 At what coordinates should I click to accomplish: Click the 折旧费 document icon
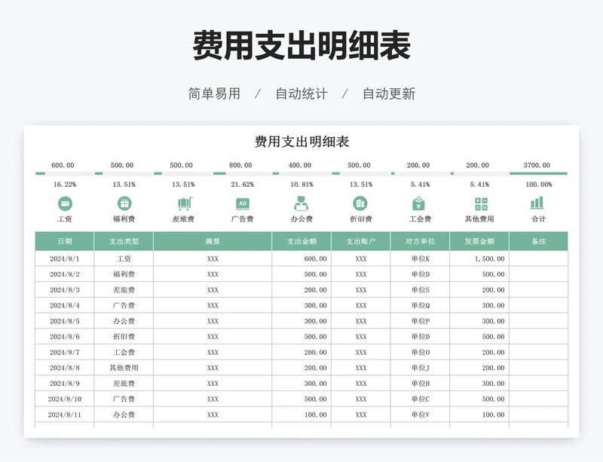click(x=360, y=203)
